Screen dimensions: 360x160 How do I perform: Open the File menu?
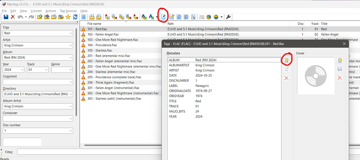pos(4,11)
